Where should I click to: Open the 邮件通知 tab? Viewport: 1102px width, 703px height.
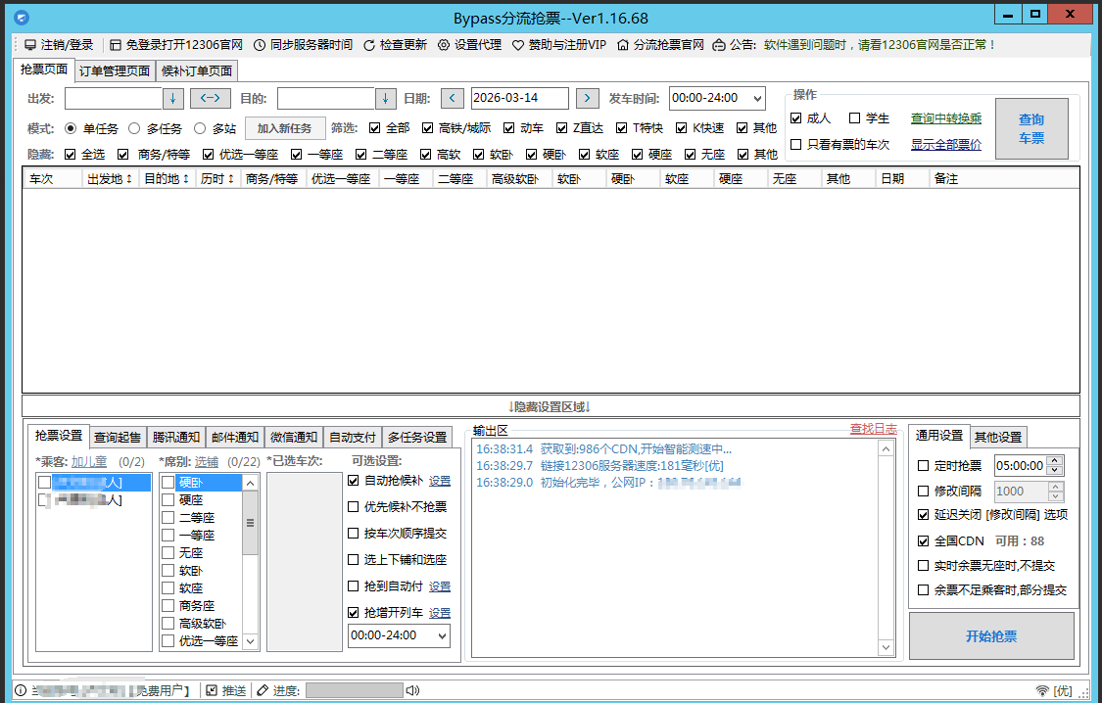pyautogui.click(x=235, y=438)
